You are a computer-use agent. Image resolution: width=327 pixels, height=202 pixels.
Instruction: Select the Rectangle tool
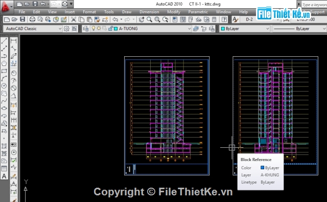[4, 71]
